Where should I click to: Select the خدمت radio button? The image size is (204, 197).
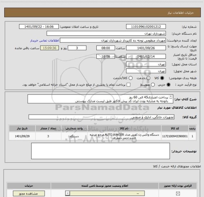point(148,78)
